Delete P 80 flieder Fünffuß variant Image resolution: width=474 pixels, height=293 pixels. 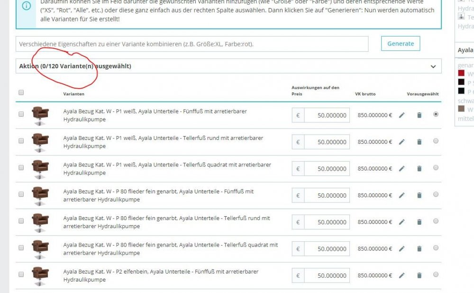(419, 195)
